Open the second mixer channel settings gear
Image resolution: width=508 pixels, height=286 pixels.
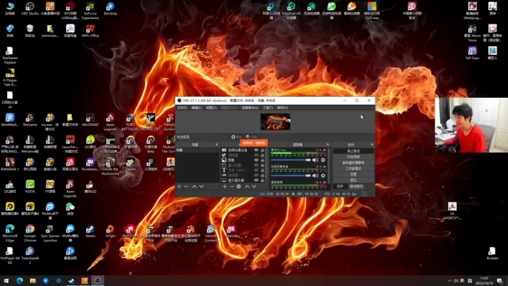click(x=323, y=175)
